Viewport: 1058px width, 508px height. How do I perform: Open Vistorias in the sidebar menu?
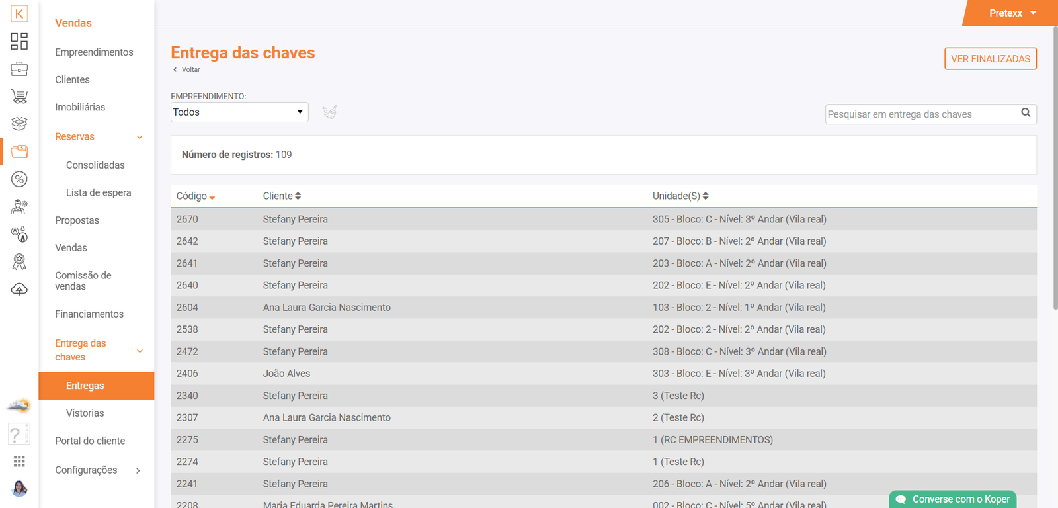coord(85,413)
